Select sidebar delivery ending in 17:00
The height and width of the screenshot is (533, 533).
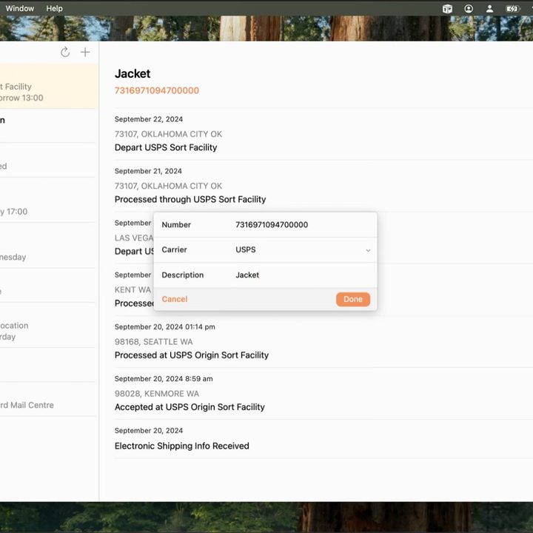click(x=47, y=201)
